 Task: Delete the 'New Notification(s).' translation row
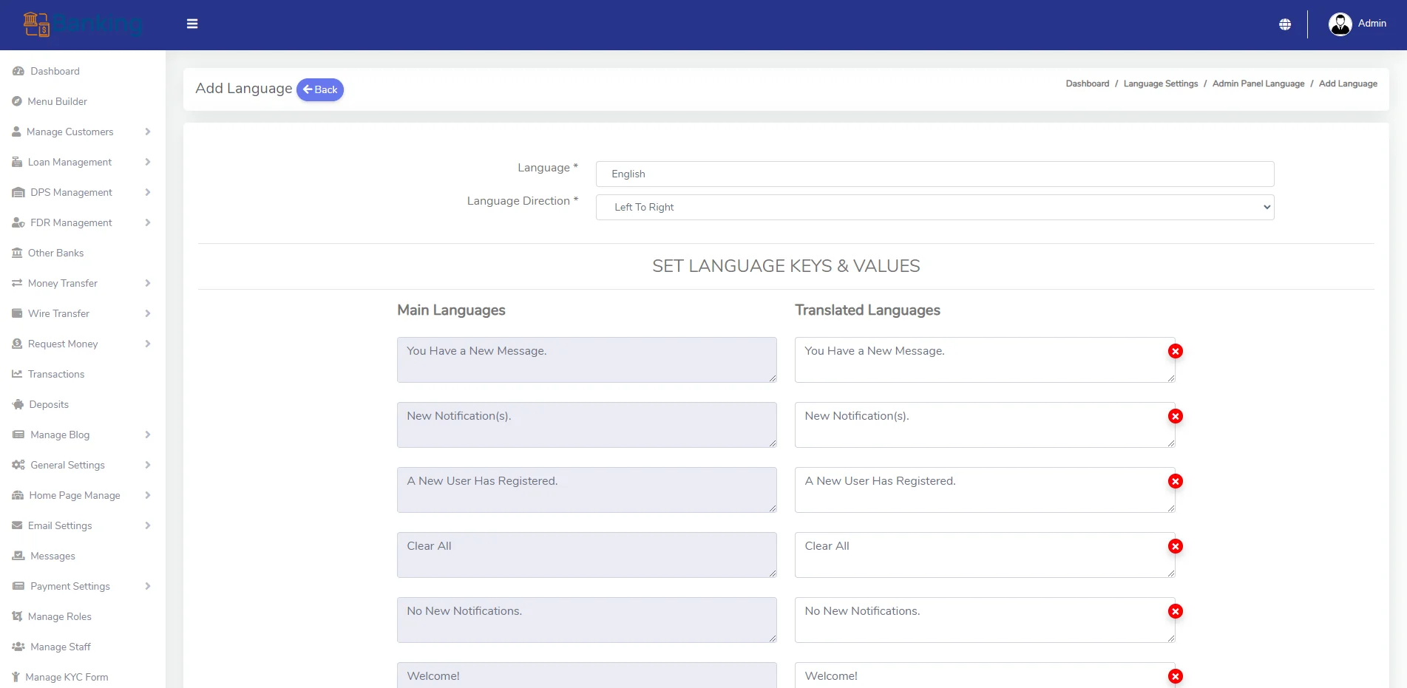[1175, 416]
